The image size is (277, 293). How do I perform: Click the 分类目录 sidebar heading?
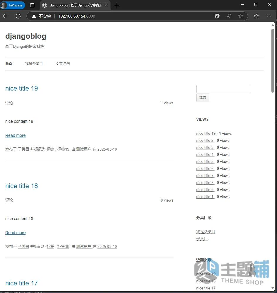[x=204, y=218]
